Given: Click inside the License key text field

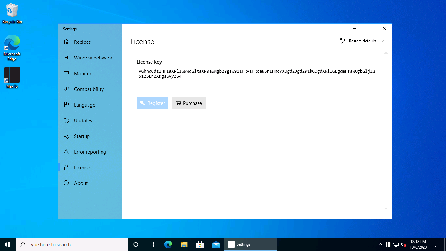Looking at the screenshot, I should click(x=257, y=80).
